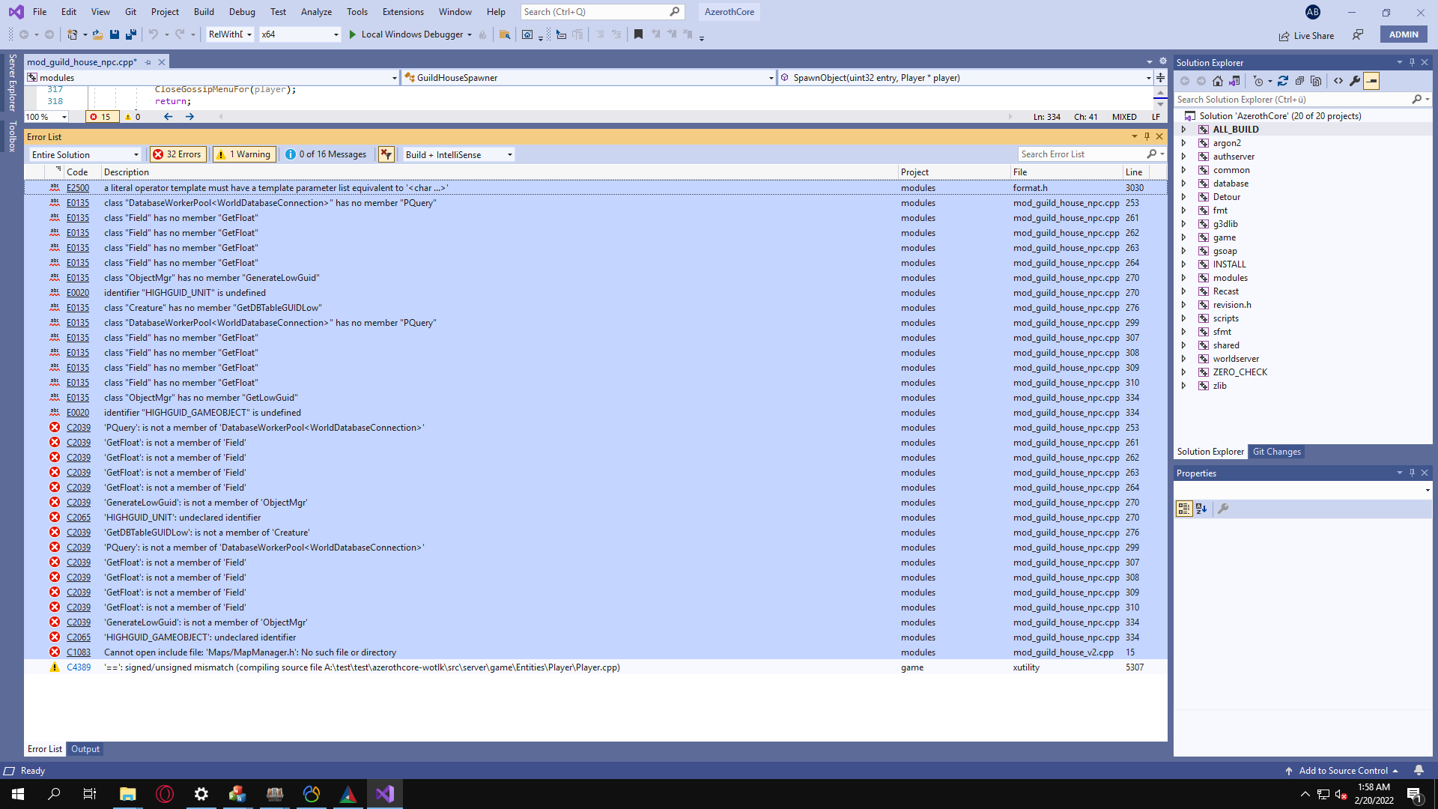This screenshot has height=809, width=1438.
Task: Click Solution Explorer Home icon
Action: (x=1218, y=81)
